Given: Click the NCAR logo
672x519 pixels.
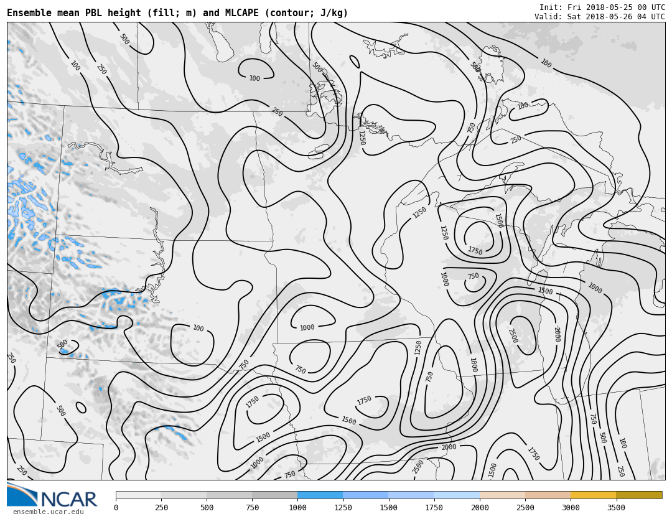Looking at the screenshot, I should (52, 495).
